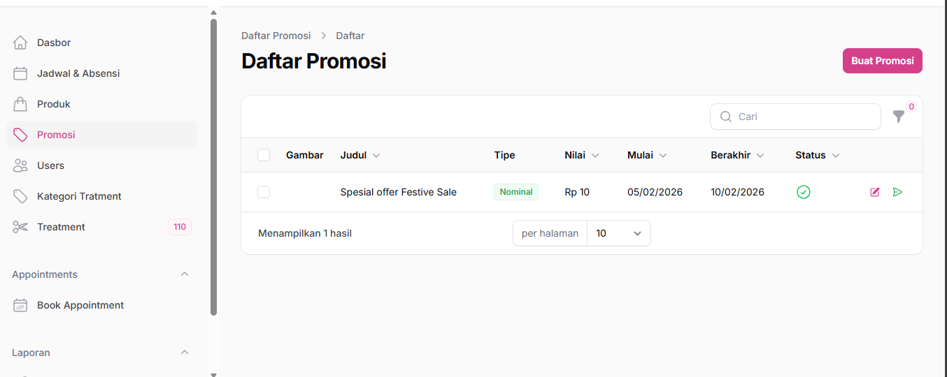The width and height of the screenshot is (947, 377).
Task: Click the sidebar vertical scrollbar
Action: 213,168
